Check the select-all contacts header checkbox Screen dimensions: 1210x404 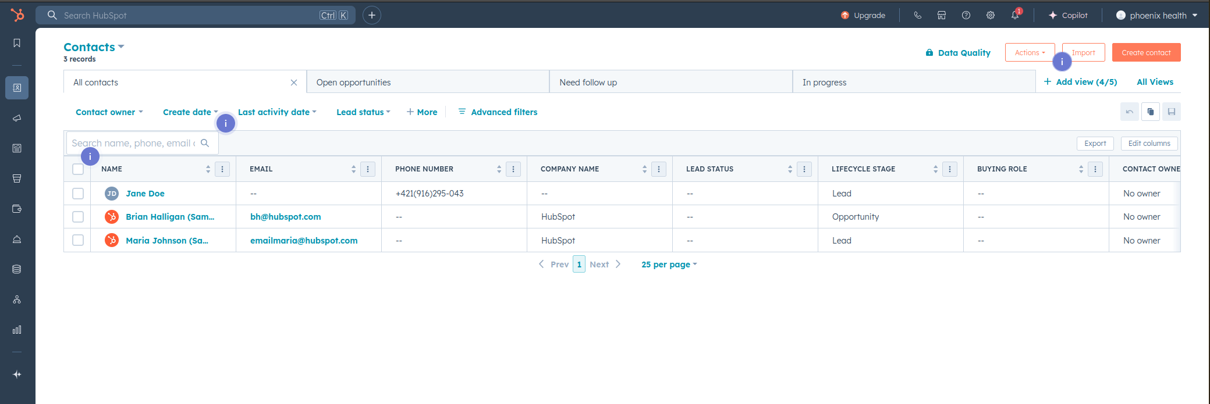click(x=78, y=169)
